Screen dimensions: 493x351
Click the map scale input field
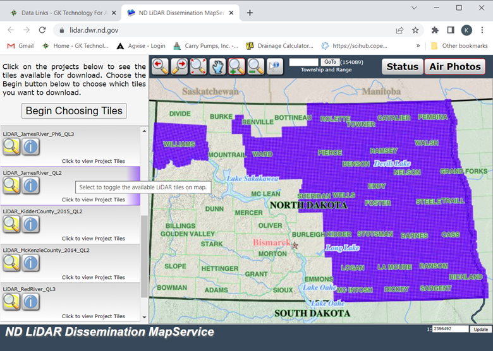pos(450,329)
